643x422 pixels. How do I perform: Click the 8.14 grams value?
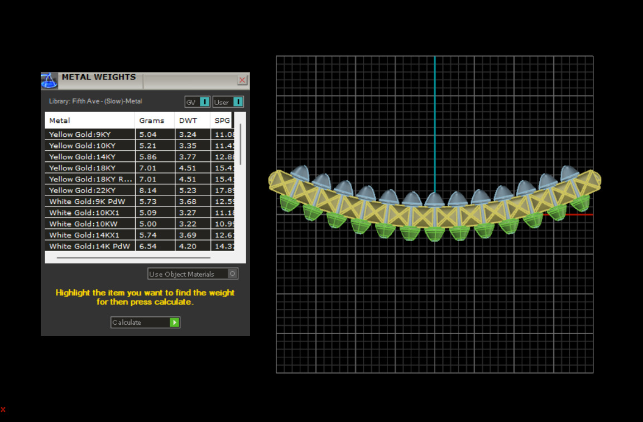tap(148, 190)
